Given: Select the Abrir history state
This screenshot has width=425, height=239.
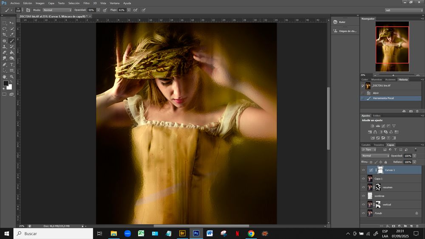Looking at the screenshot, I should [x=391, y=93].
